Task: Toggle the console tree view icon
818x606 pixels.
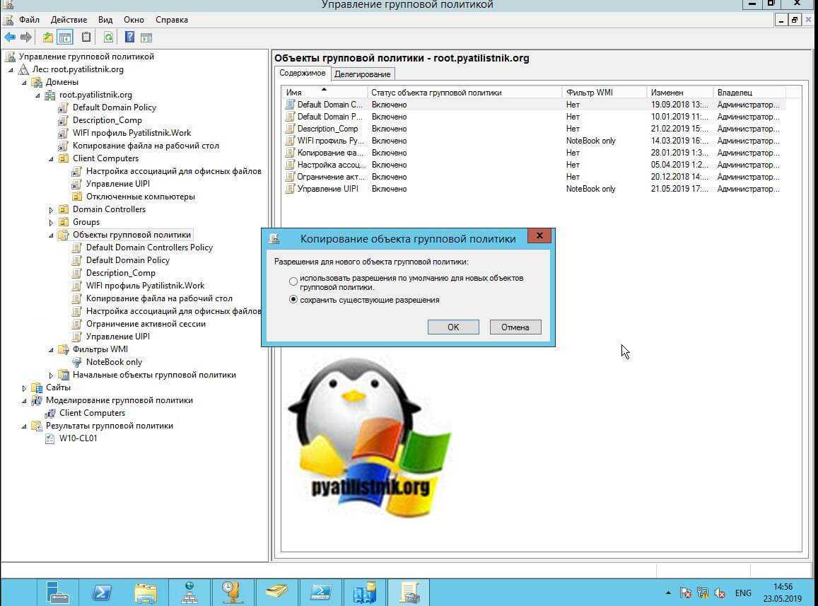Action: [65, 37]
